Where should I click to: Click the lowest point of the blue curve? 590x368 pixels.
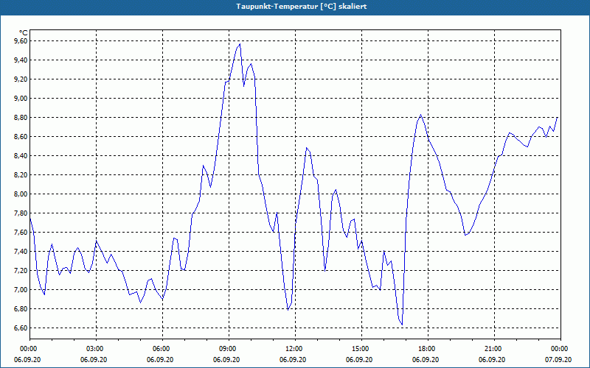(x=402, y=325)
